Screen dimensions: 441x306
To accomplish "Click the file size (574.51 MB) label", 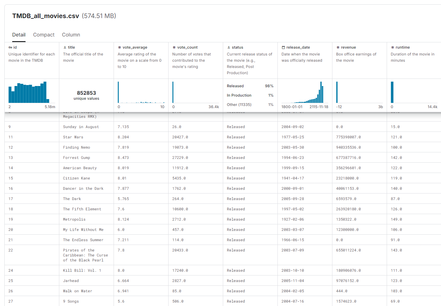I will coord(99,16).
